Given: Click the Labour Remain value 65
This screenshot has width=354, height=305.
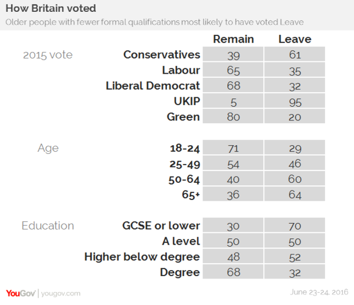Looking at the screenshot, I should [233, 70].
